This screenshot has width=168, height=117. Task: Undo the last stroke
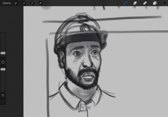pos(3,95)
